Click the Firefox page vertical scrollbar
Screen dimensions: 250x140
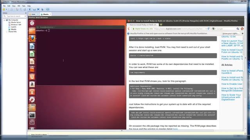243,82
